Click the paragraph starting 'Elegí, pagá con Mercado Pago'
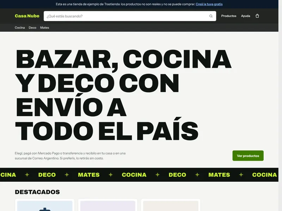Screen dimensions: 282x211 (x=70, y=156)
